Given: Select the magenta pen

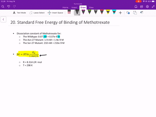Looking at the screenshot, I should pos(83,12).
